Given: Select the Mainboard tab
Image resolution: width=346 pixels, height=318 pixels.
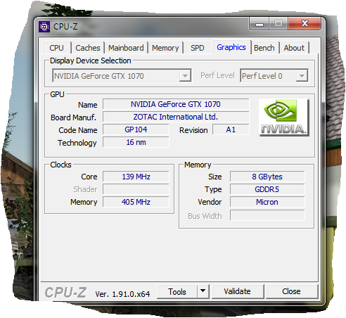Looking at the screenshot, I should 126,48.
